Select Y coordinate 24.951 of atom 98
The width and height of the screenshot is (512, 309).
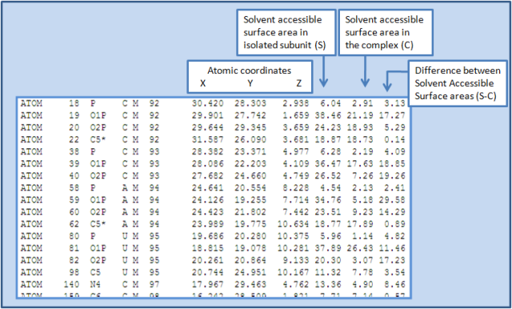250,272
